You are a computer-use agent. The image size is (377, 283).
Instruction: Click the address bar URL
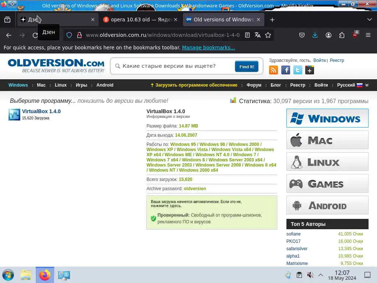163,35
